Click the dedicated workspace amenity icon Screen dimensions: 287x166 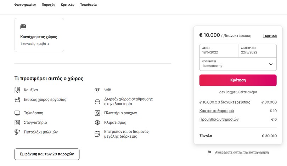17,100
